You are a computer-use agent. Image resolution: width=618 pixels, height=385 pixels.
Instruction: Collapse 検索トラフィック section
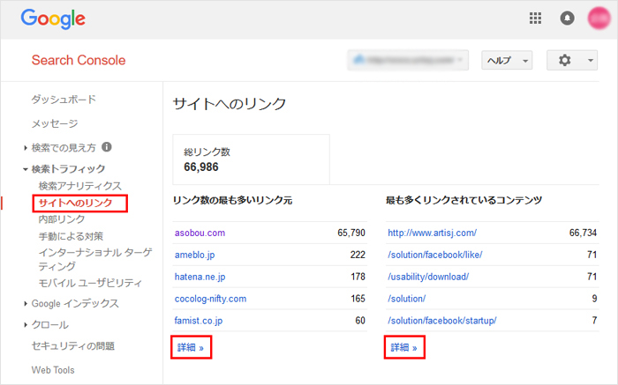pyautogui.click(x=26, y=169)
